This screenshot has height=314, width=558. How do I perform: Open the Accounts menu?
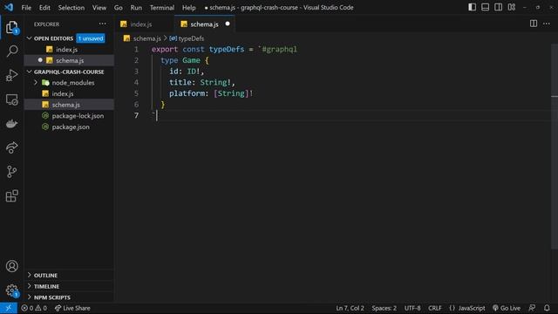[x=11, y=266]
